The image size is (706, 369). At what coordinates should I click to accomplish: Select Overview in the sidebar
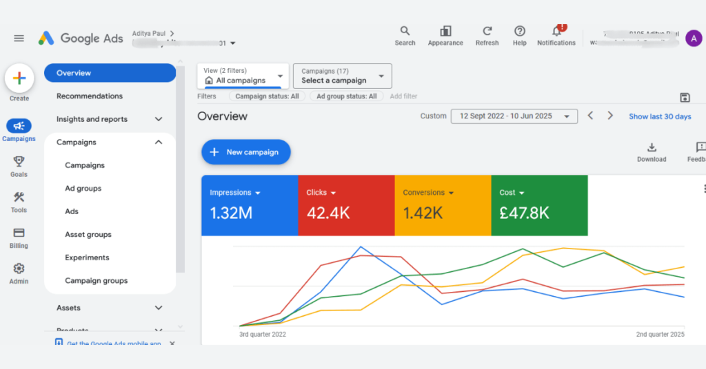point(110,73)
